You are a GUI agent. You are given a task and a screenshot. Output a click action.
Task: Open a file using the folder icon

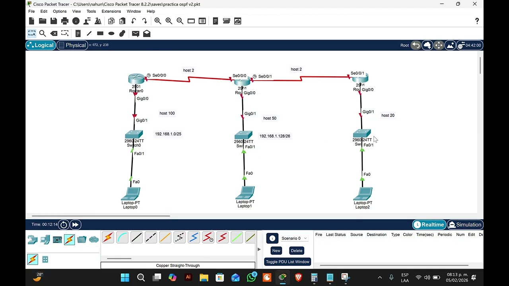(x=43, y=21)
